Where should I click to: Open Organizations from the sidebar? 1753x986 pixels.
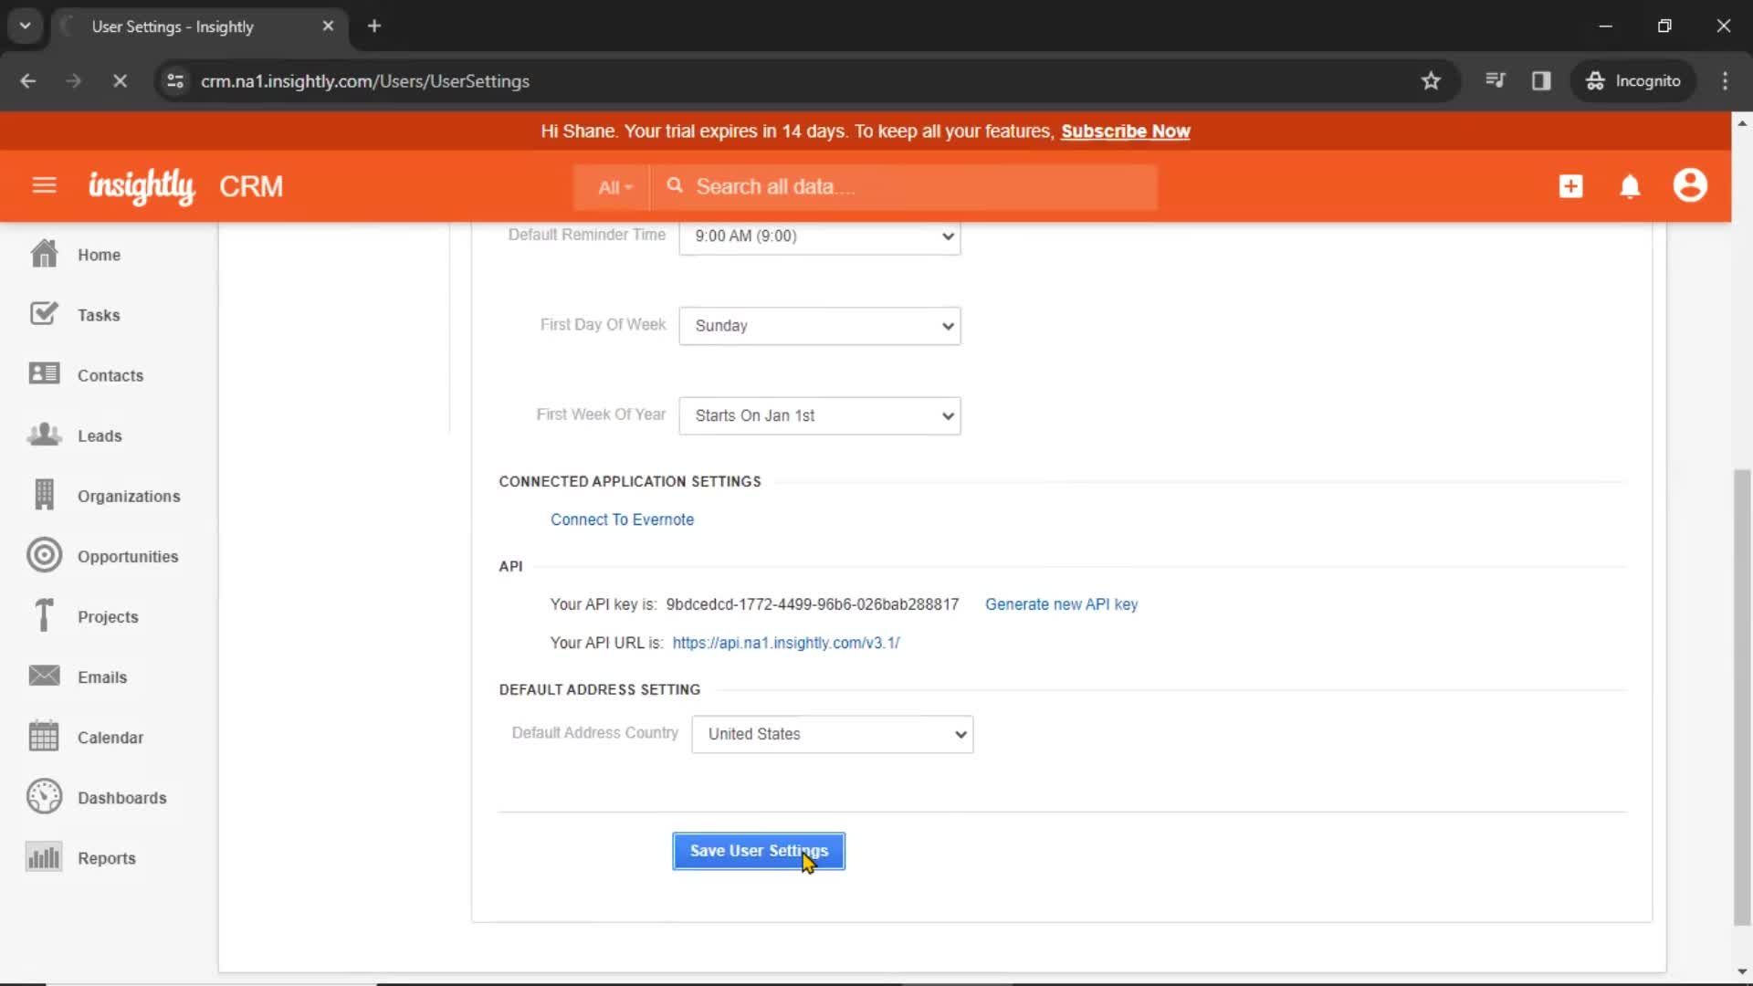pos(129,496)
